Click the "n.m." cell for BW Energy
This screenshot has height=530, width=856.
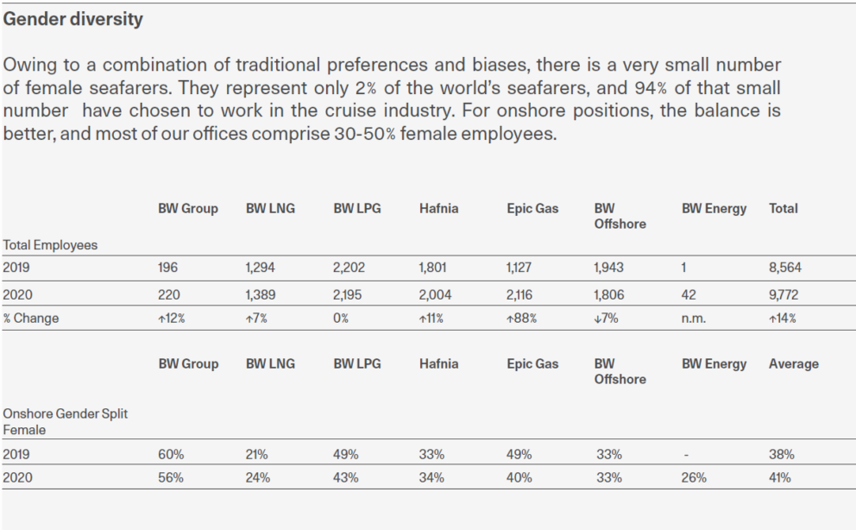tap(693, 319)
